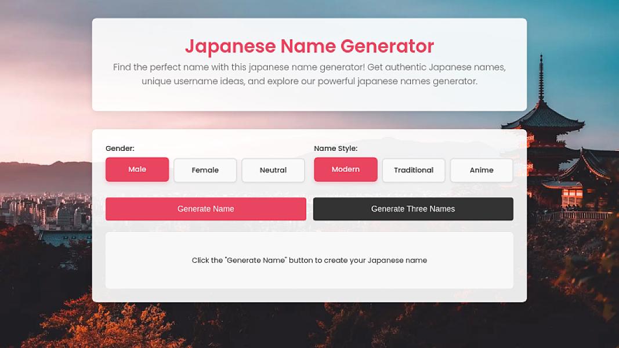The width and height of the screenshot is (619, 348).
Task: Deselect the highlighted Modern button
Action: pos(346,169)
